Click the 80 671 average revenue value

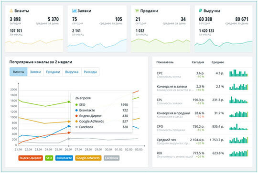coord(242,19)
